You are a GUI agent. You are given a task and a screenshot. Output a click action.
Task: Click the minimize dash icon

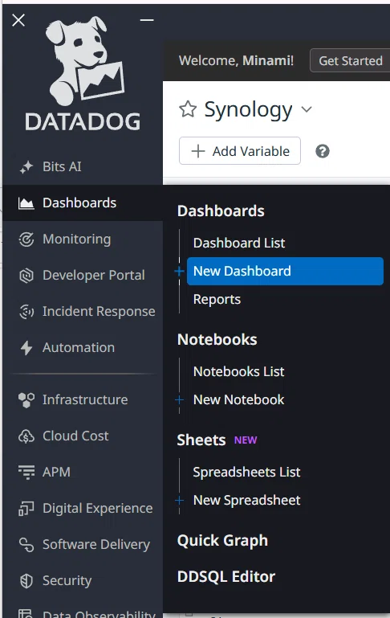coord(147,20)
